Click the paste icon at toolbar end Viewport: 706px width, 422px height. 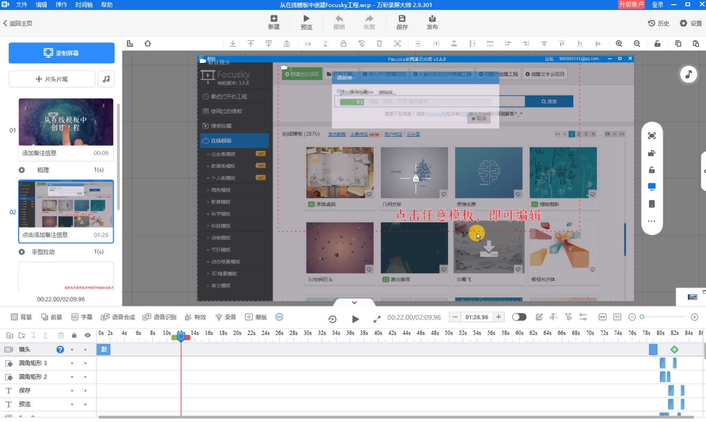coord(696,44)
